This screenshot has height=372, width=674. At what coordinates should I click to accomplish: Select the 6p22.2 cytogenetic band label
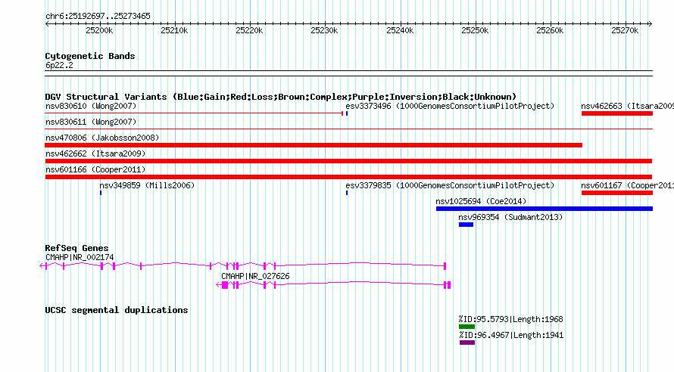click(x=59, y=65)
